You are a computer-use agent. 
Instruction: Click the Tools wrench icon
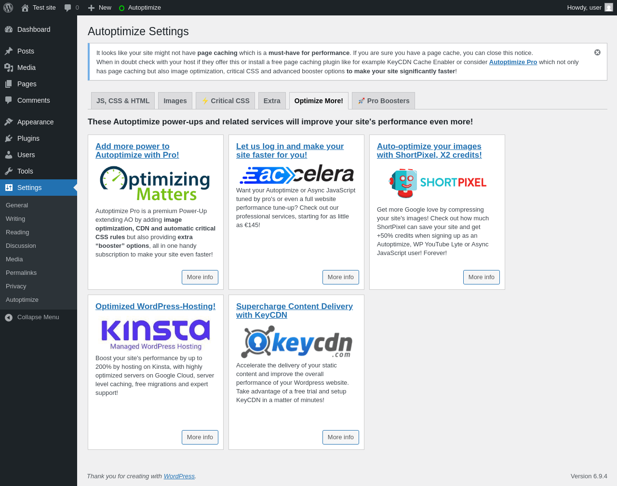[9, 171]
